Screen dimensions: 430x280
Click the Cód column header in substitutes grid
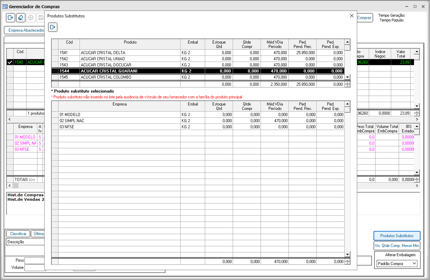coord(69,44)
